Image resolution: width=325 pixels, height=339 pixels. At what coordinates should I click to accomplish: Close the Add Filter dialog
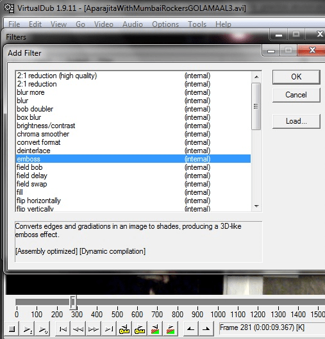[x=312, y=50]
